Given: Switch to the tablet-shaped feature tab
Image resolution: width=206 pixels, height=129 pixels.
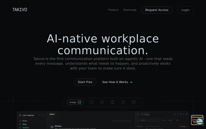Looking at the screenshot, I should 113,102.
